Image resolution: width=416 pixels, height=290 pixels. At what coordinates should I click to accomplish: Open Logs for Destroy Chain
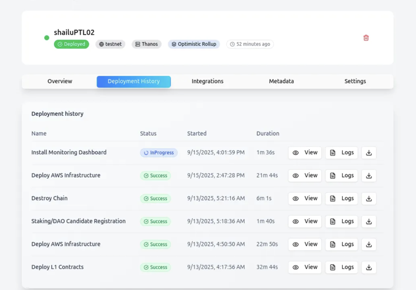click(341, 199)
